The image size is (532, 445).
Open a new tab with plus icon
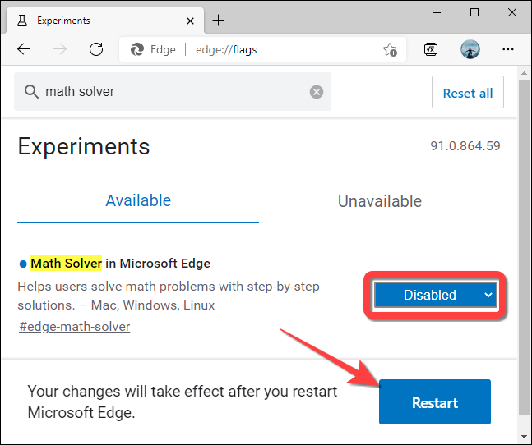pyautogui.click(x=218, y=20)
